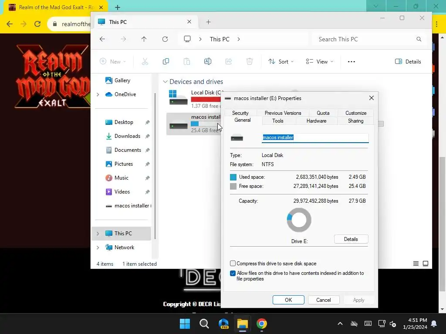The width and height of the screenshot is (446, 334).
Task: Switch to large thumbnails view icon in status bar
Action: tap(426, 264)
